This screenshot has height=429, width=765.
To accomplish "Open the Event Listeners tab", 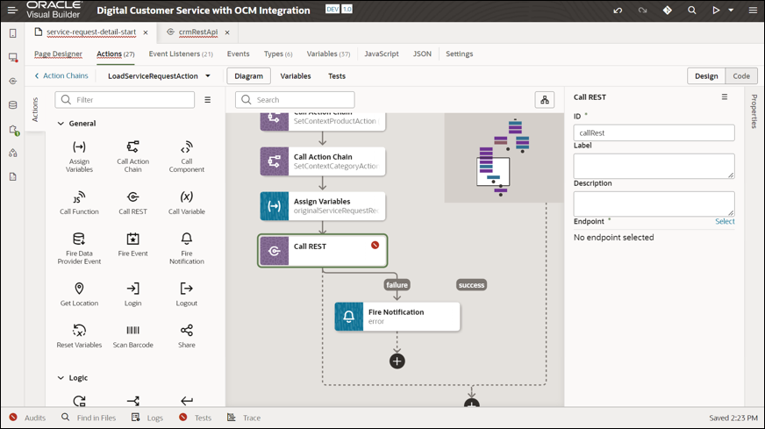I will coord(181,54).
